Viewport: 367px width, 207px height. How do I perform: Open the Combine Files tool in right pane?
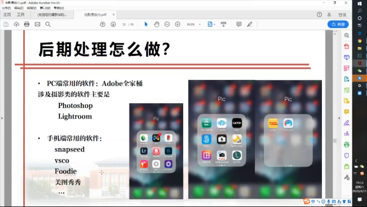click(346, 57)
